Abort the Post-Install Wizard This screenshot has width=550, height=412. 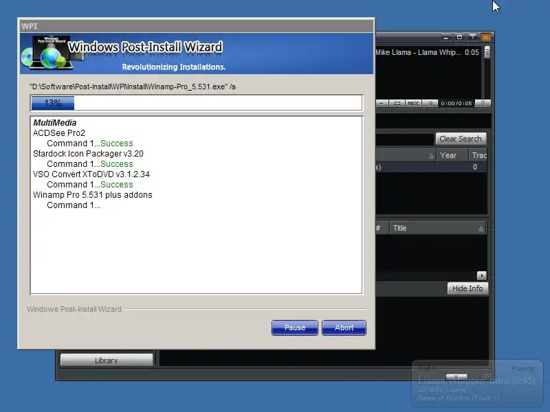coord(344,328)
